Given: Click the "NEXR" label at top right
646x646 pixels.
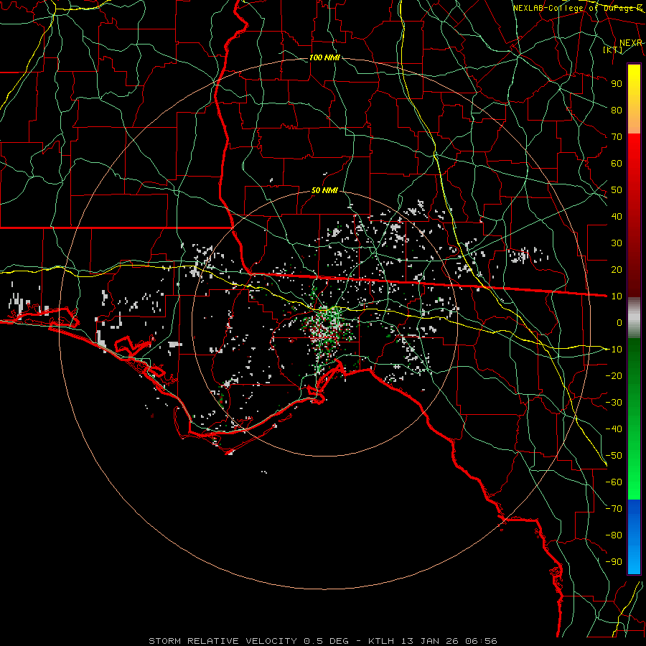Looking at the screenshot, I should 631,43.
